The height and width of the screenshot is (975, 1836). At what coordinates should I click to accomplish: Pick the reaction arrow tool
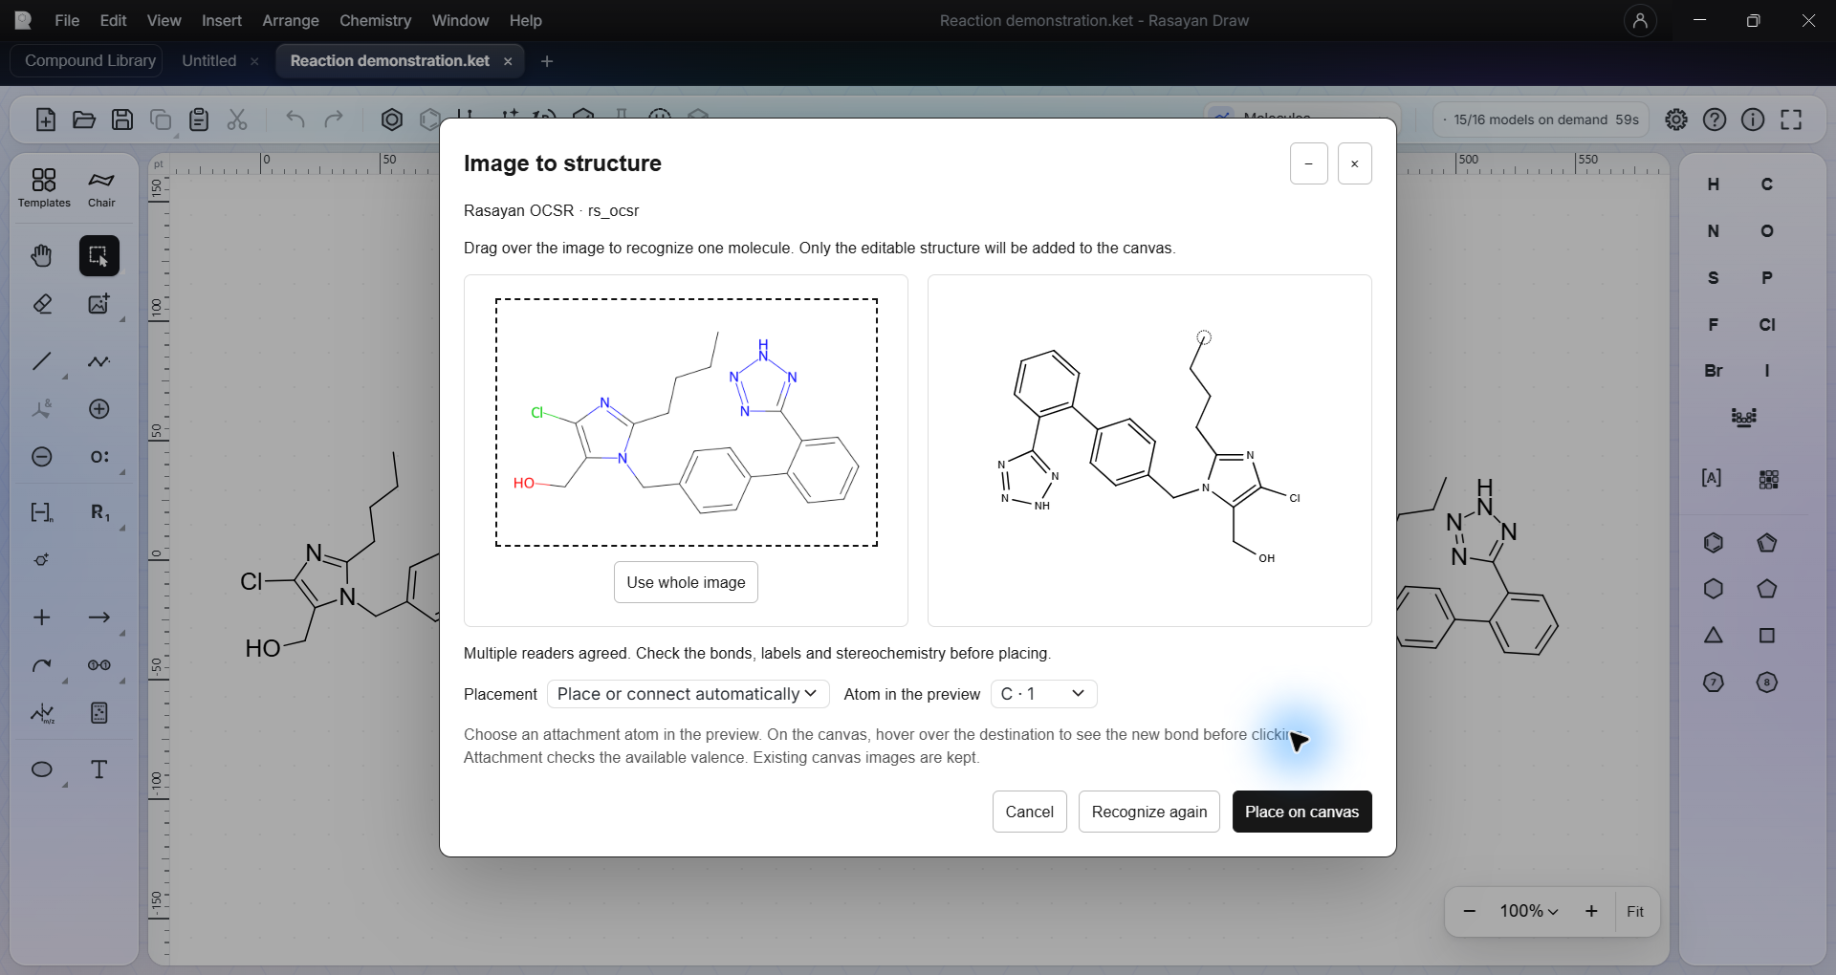[x=99, y=617]
